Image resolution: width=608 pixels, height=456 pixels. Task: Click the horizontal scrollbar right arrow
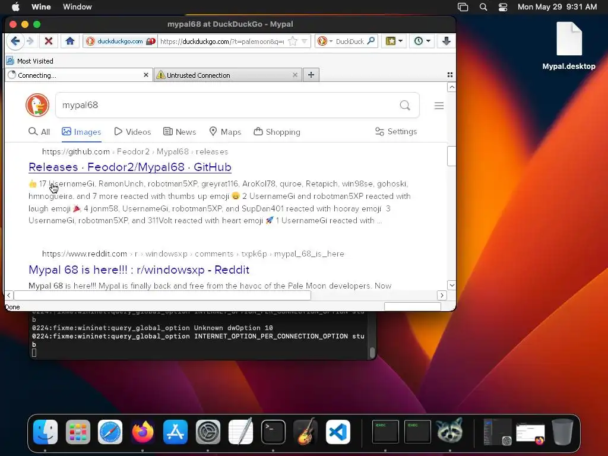(442, 296)
